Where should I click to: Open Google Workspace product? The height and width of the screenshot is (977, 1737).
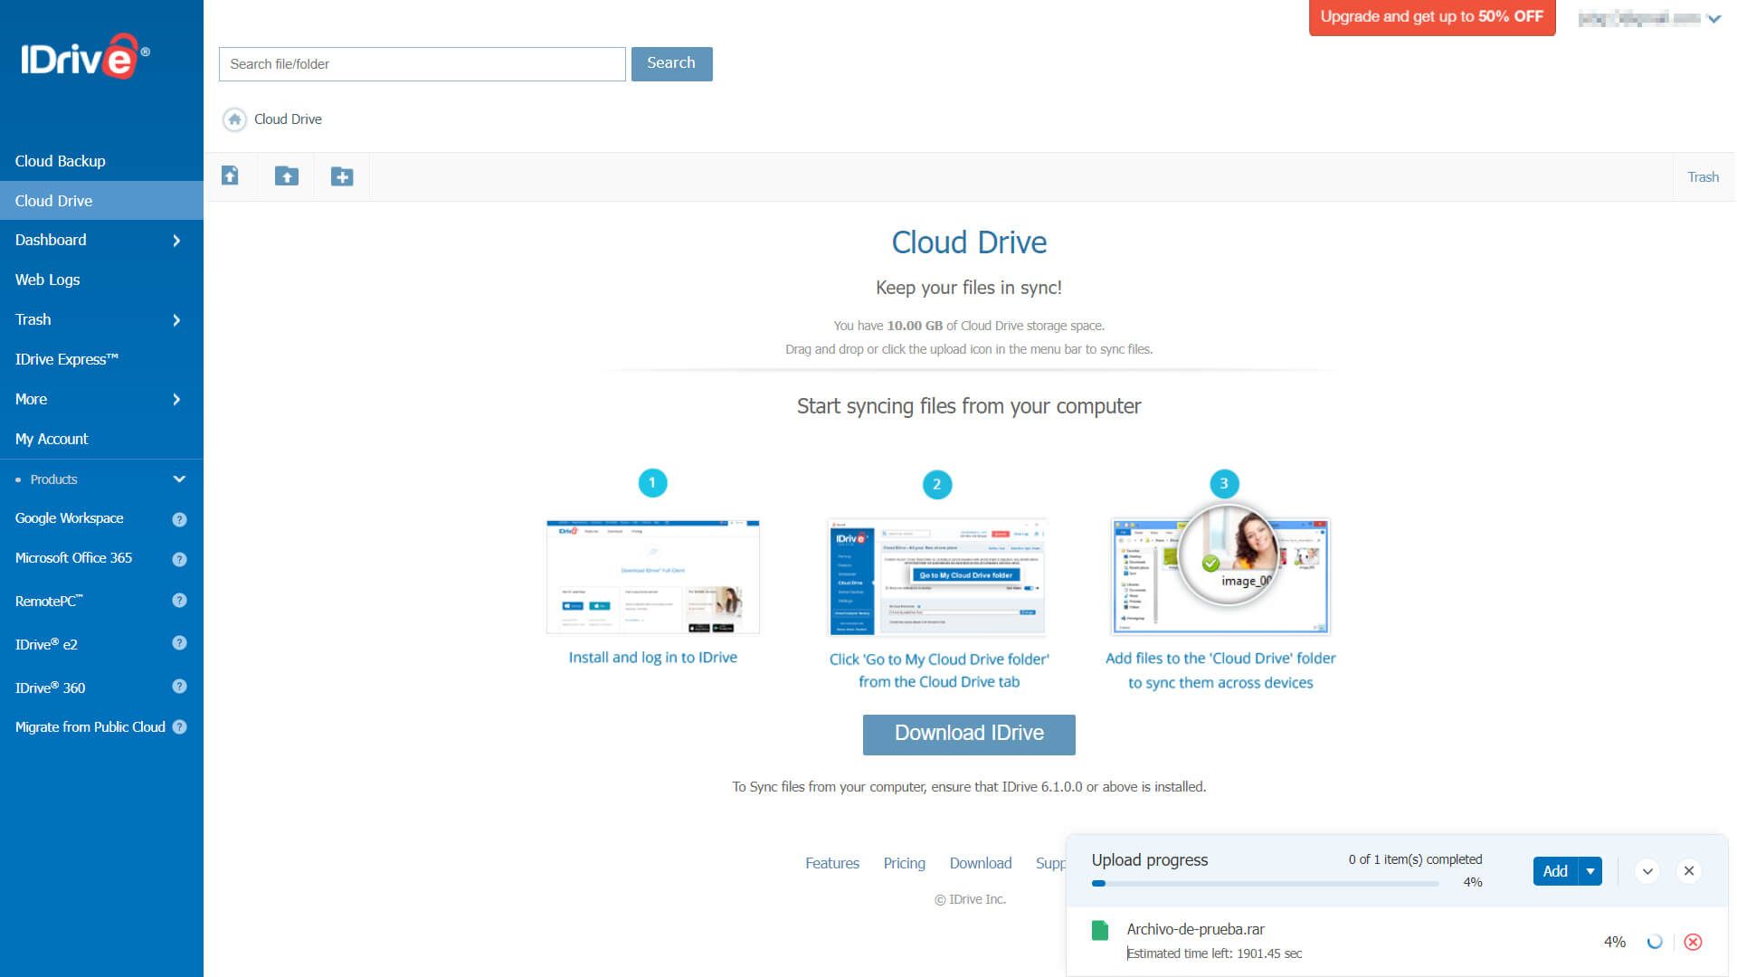coord(70,518)
